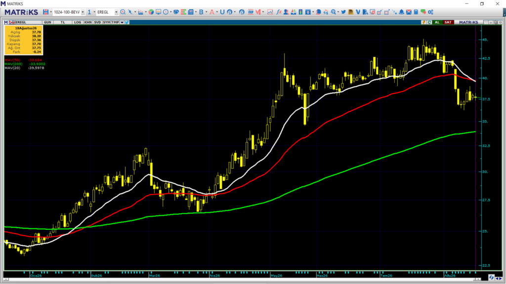Click the traffic light icon
This screenshot has height=284, width=506.
[x=300, y=12]
